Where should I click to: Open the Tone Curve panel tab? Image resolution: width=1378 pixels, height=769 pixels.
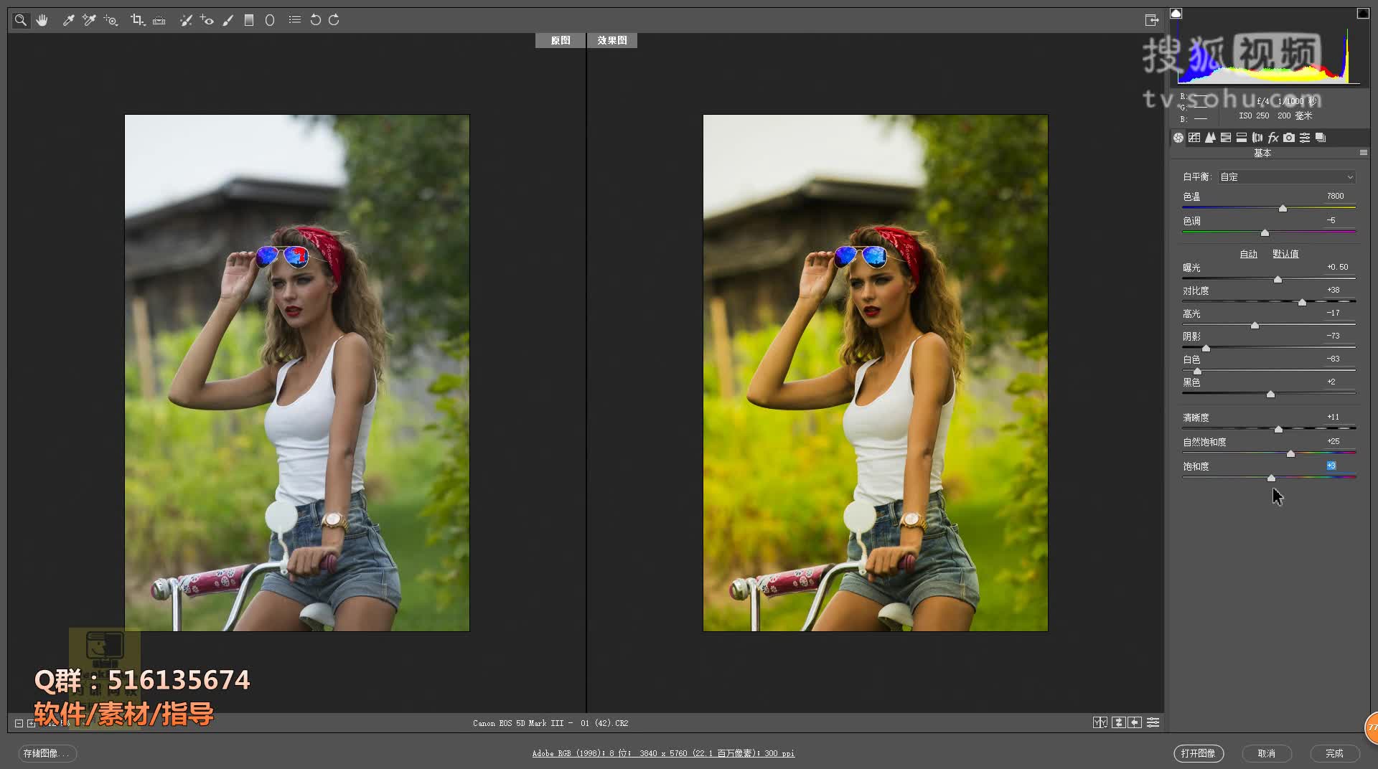coord(1194,138)
